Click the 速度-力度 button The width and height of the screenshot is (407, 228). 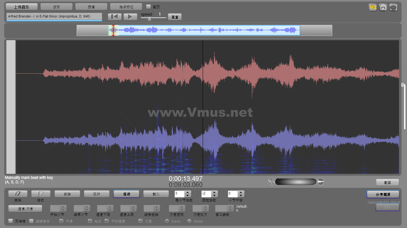(x=25, y=209)
